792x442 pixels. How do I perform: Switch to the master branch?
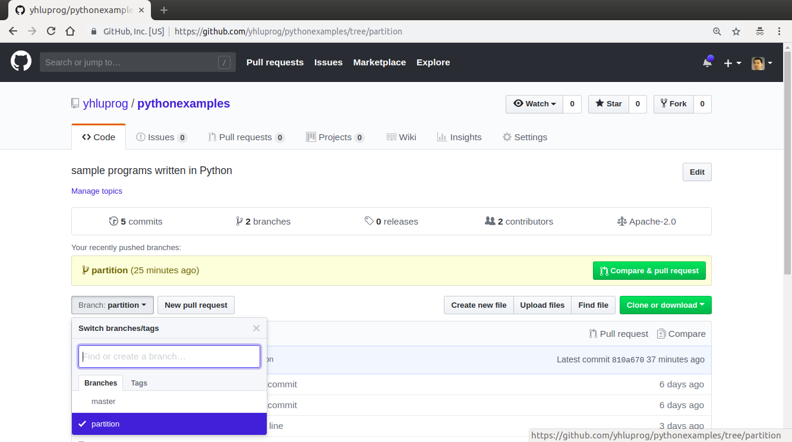tap(169, 402)
